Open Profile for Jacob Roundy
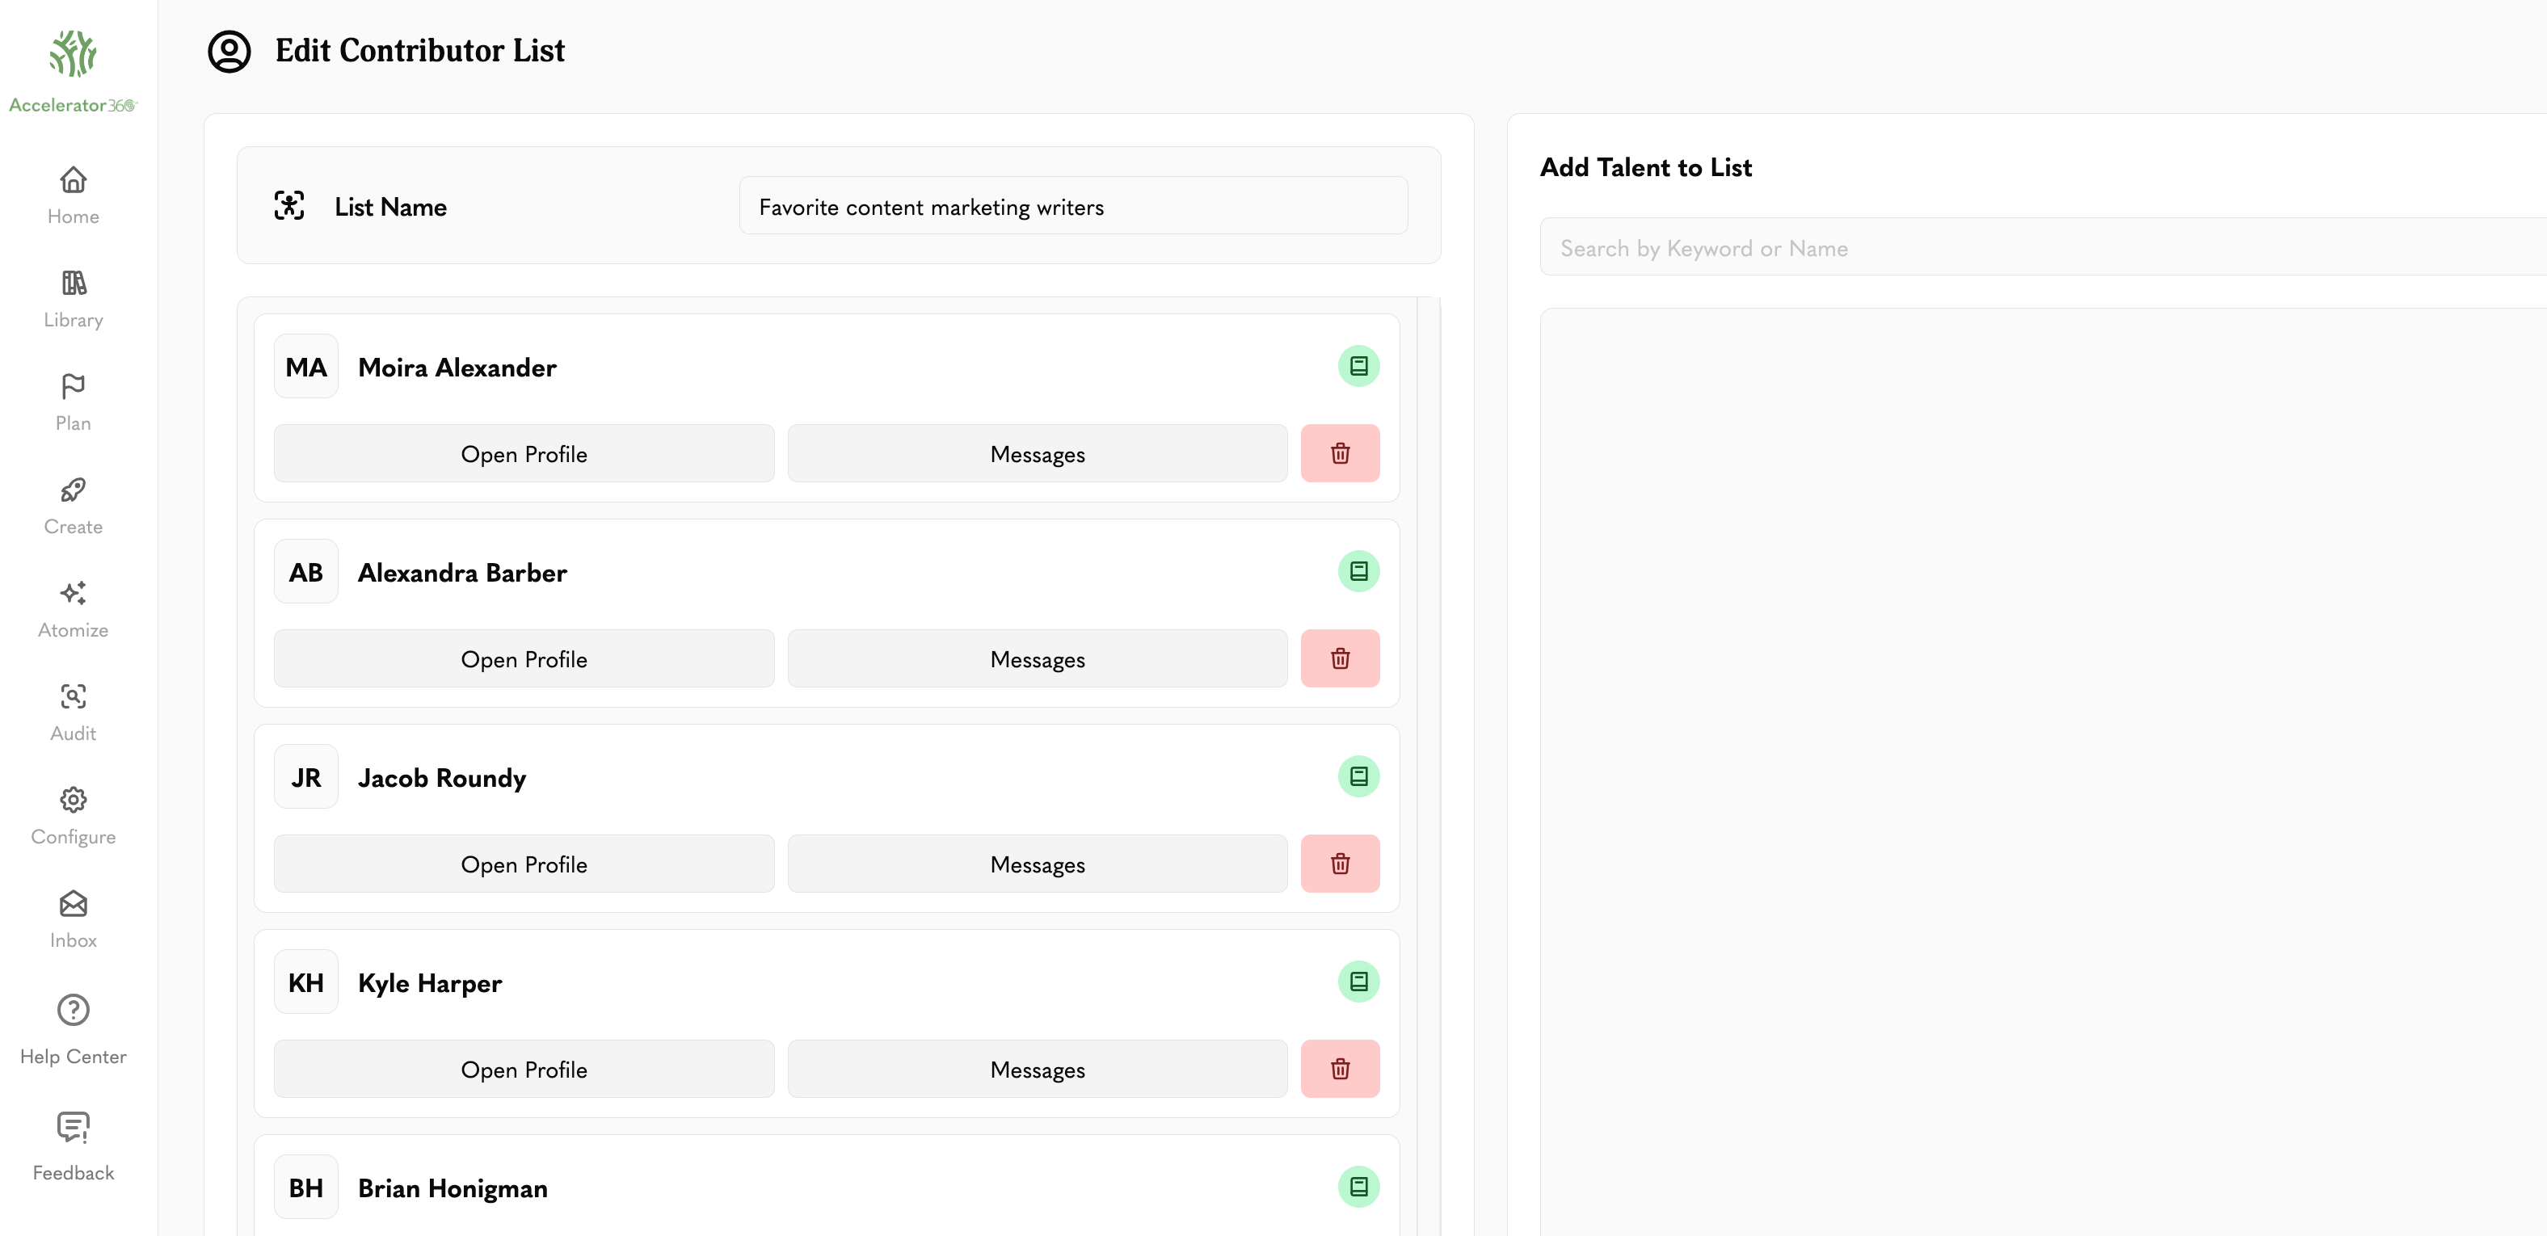 (524, 864)
